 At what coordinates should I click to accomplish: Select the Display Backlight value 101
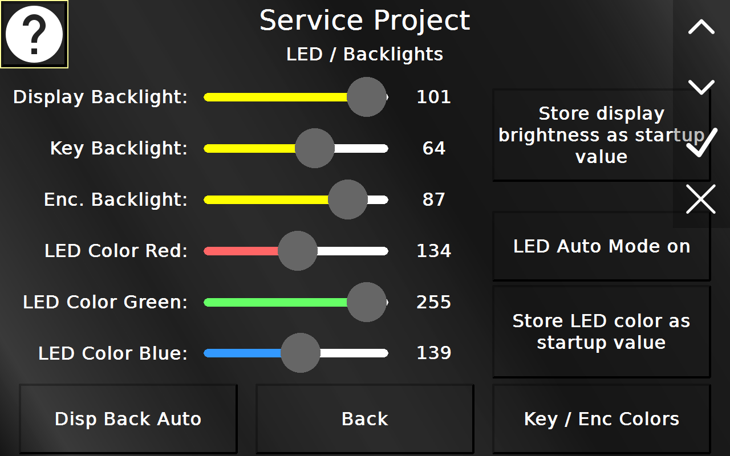pos(433,97)
